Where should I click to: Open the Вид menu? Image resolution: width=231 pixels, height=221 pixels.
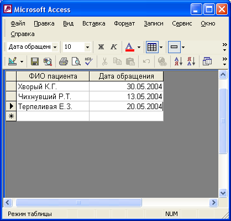69,23
